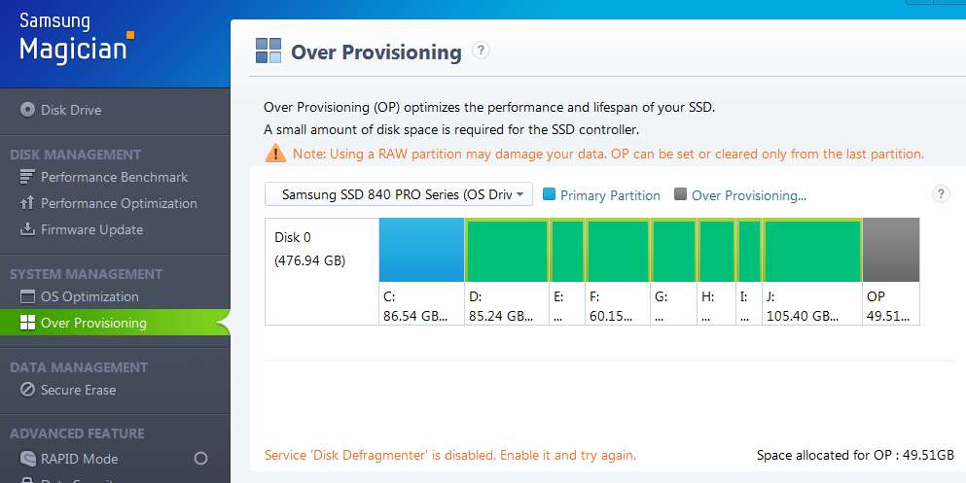
Task: Select the green J: 105.40 GB partition
Action: pyautogui.click(x=812, y=250)
